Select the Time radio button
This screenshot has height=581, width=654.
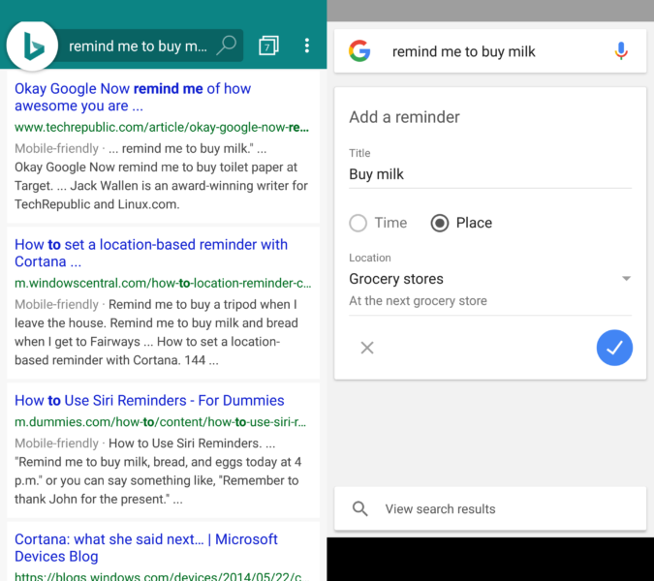(358, 223)
